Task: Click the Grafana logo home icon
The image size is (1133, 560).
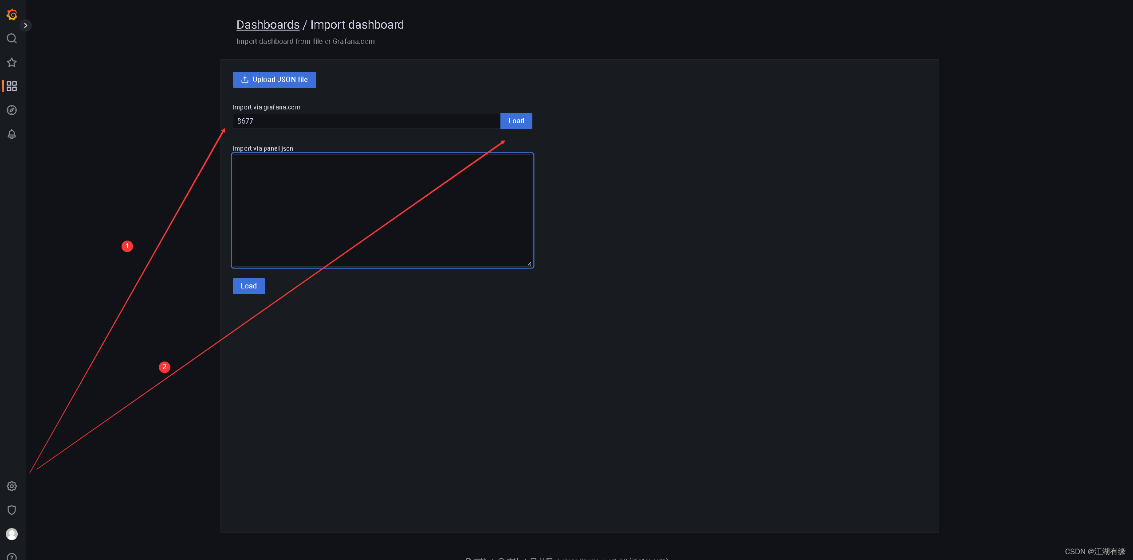Action: [x=12, y=15]
